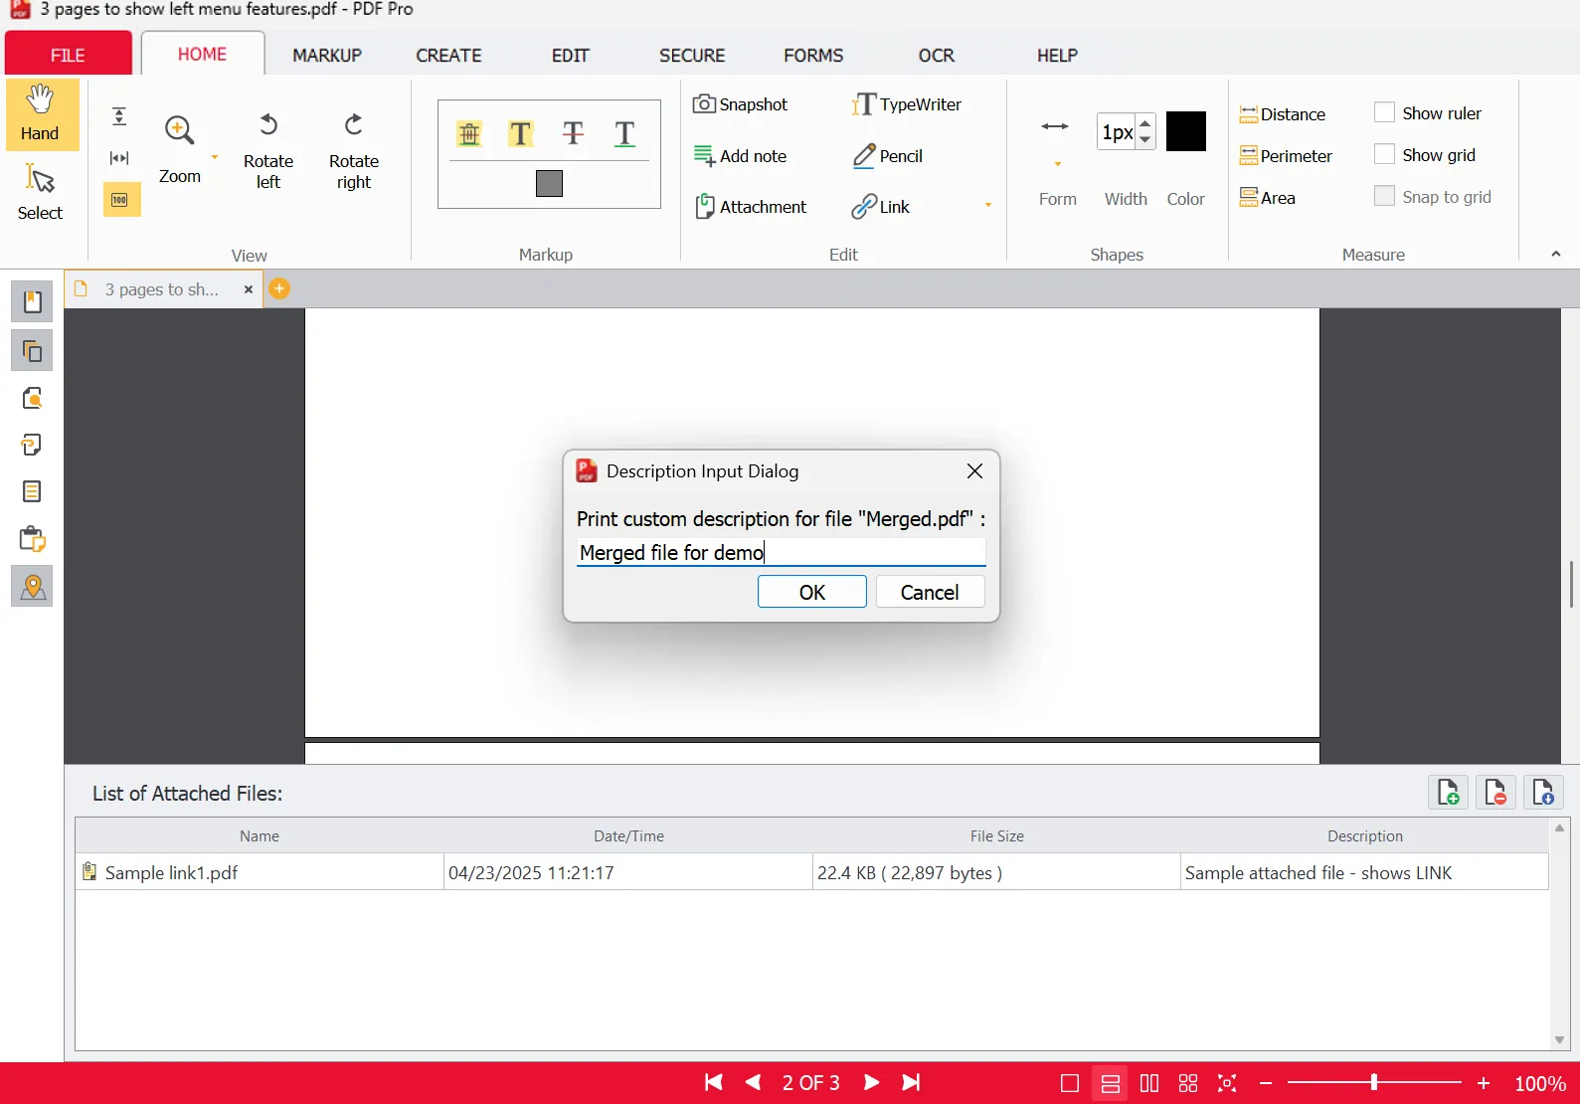Open a new document tab
The height and width of the screenshot is (1104, 1580).
point(280,288)
